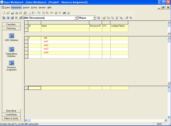The height and width of the screenshot is (126, 171).
Task: Click the horizontal scrollbar right arrow
Action: click(x=166, y=120)
